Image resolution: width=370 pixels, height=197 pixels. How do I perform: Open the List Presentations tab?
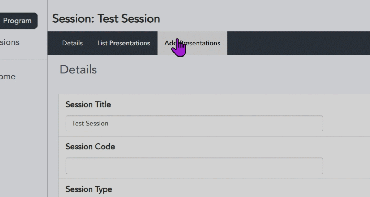124,43
